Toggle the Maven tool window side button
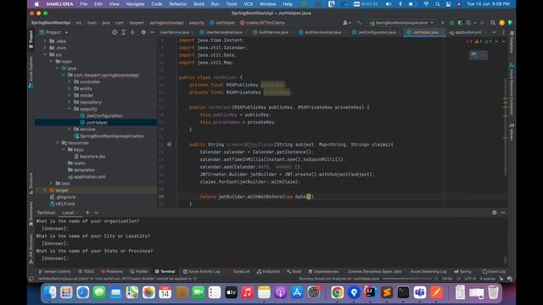543x305 pixels. (x=512, y=132)
